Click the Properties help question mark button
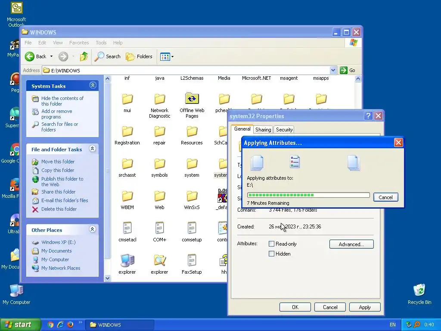This screenshot has height=331, width=441. (368, 116)
